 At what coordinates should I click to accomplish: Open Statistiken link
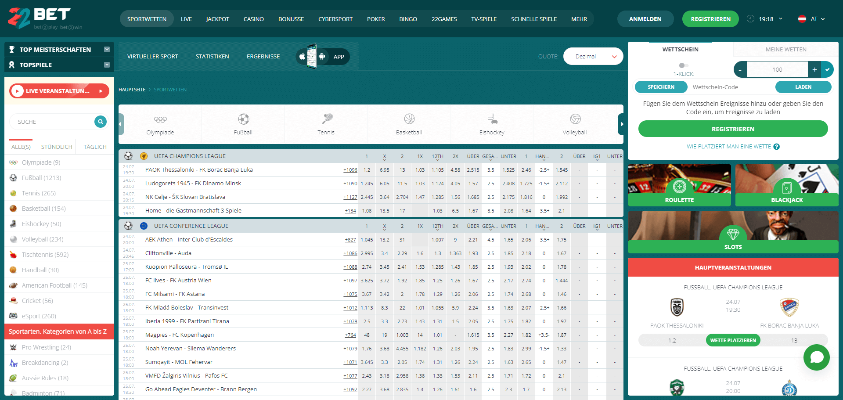click(213, 56)
